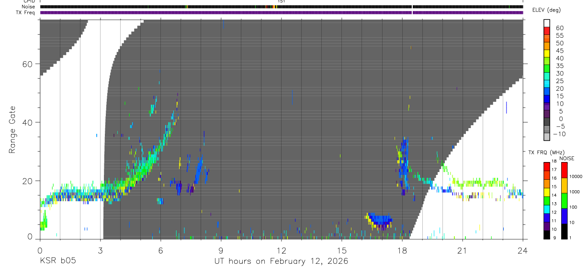This screenshot has height=271, width=588.
Task: Click the green segment of NOISE colorbar
Action: pos(564,201)
